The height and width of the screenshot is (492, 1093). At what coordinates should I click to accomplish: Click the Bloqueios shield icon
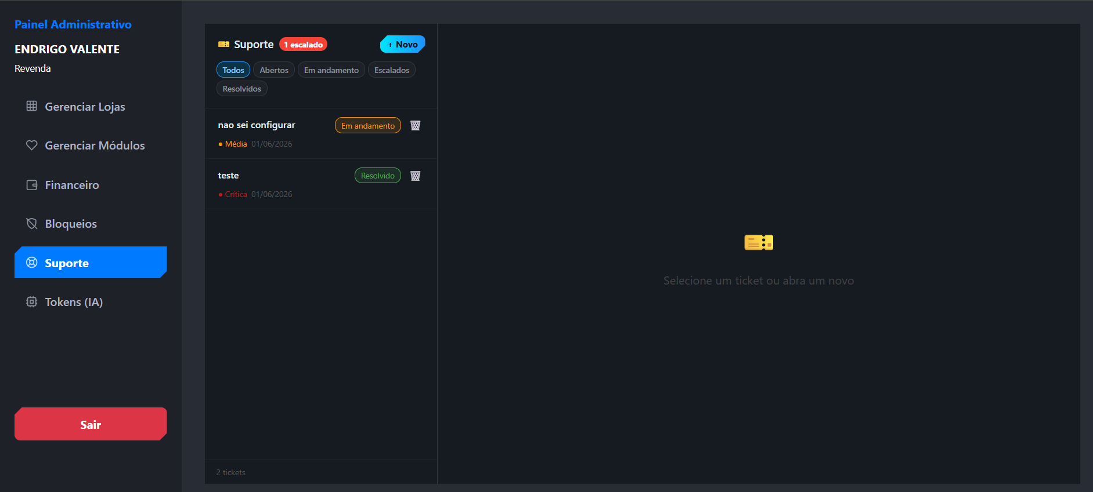pyautogui.click(x=32, y=224)
